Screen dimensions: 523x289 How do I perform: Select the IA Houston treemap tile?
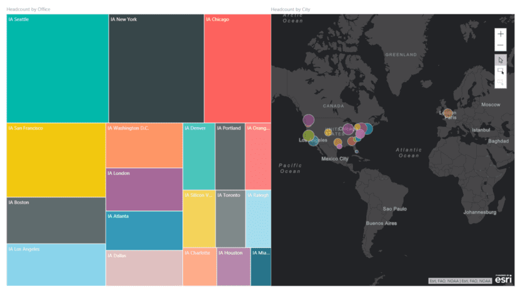[x=233, y=267]
